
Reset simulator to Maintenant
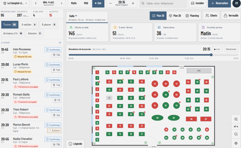(231, 49)
